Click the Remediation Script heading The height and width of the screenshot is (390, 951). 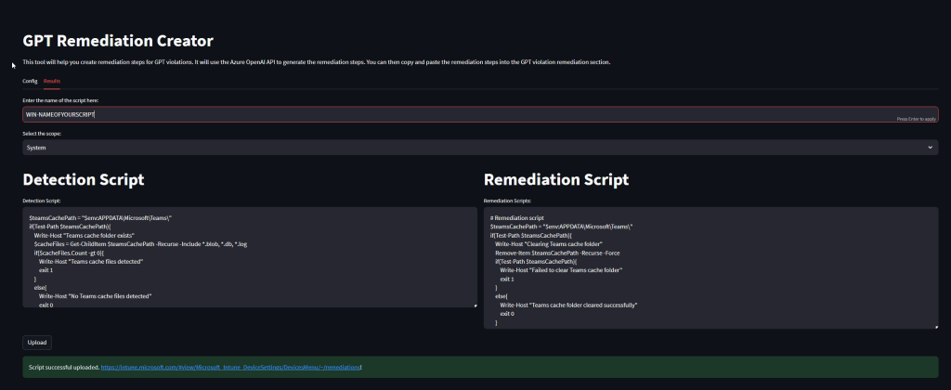(556, 179)
